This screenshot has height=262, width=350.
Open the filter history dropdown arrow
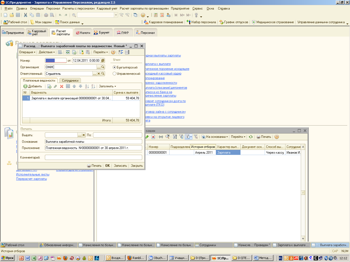[191, 137]
